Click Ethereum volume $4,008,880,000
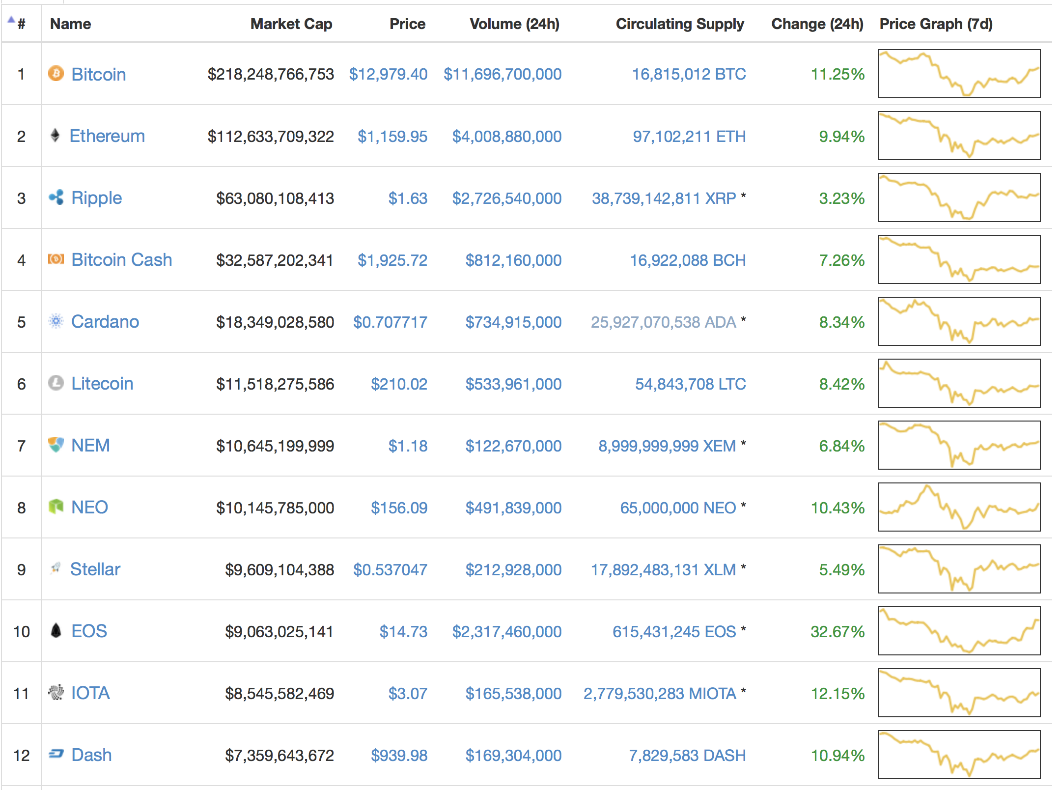The width and height of the screenshot is (1061, 790). [x=507, y=136]
